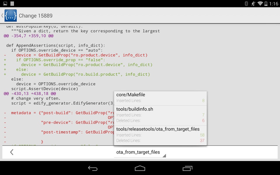Tap the Android back navigation button
This screenshot has height=175, width=280.
(x=93, y=168)
